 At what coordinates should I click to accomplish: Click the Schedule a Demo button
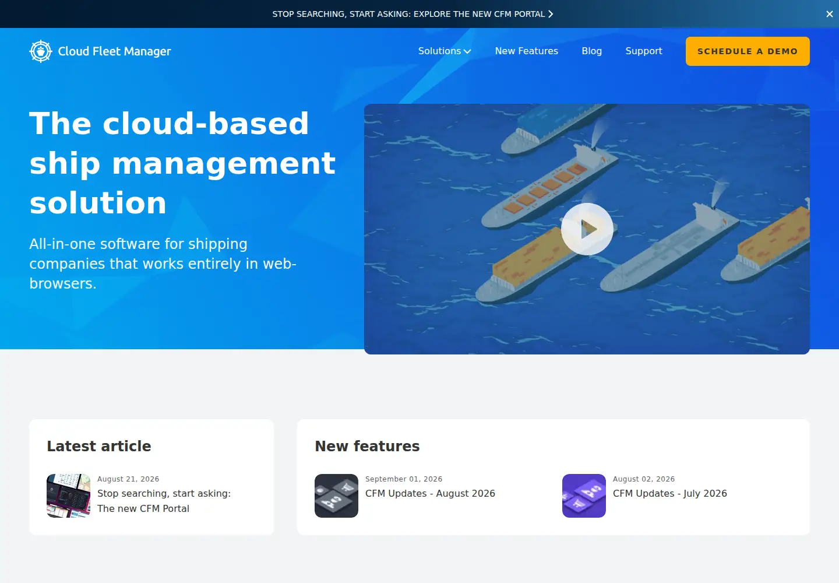click(x=748, y=51)
